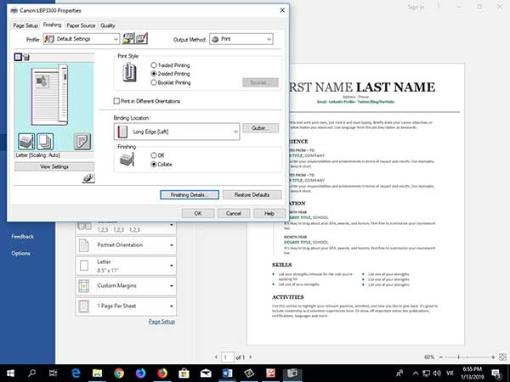The width and height of the screenshot is (510, 382).
Task: Open the Profile Default Settings dropdown
Action: (82, 39)
